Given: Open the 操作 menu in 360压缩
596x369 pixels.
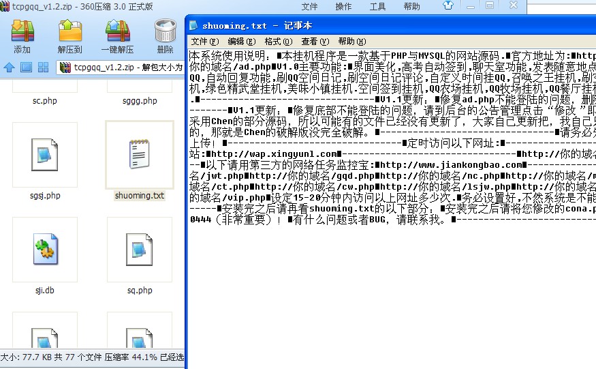Looking at the screenshot, I should 343,6.
